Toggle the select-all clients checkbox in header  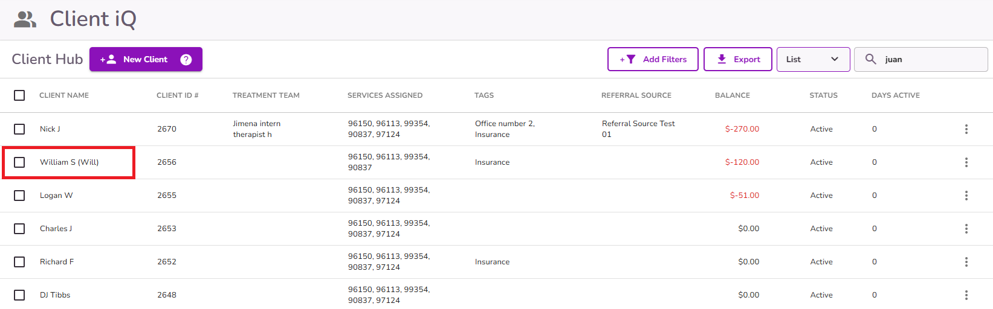pos(19,95)
